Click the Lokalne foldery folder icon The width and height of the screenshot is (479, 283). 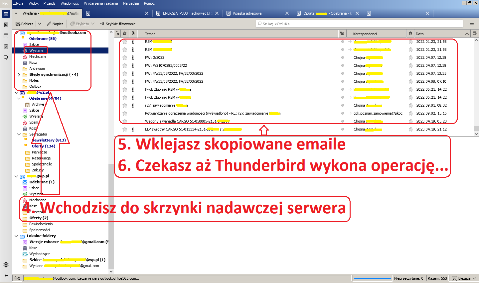click(x=22, y=236)
